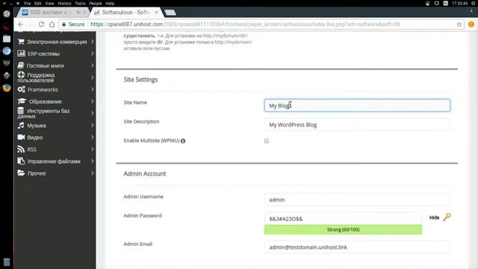Click the Гостевые книги book icon

(21, 65)
